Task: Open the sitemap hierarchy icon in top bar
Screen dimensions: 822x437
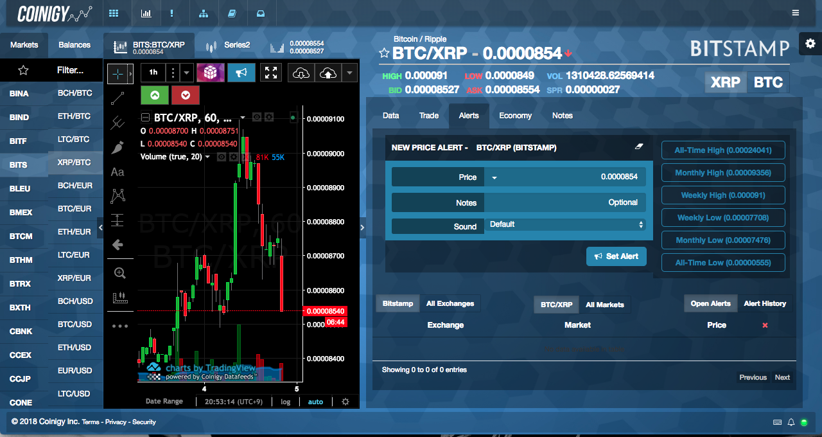Action: point(204,13)
